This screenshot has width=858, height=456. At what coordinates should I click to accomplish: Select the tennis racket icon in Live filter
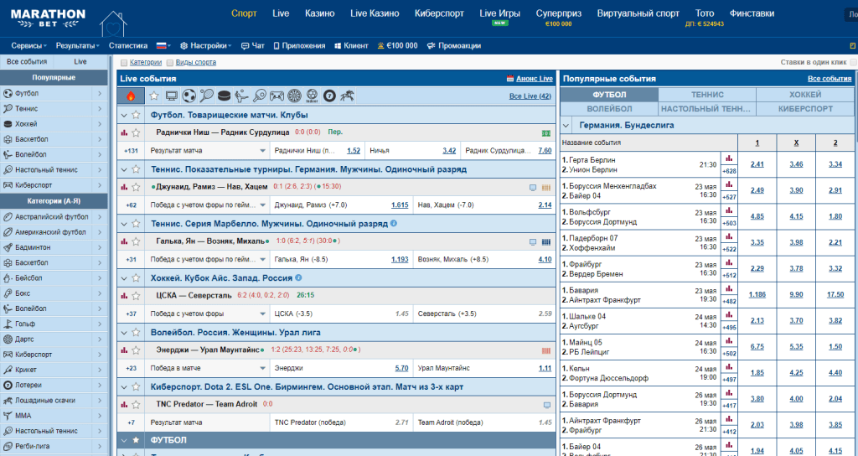[x=207, y=96]
